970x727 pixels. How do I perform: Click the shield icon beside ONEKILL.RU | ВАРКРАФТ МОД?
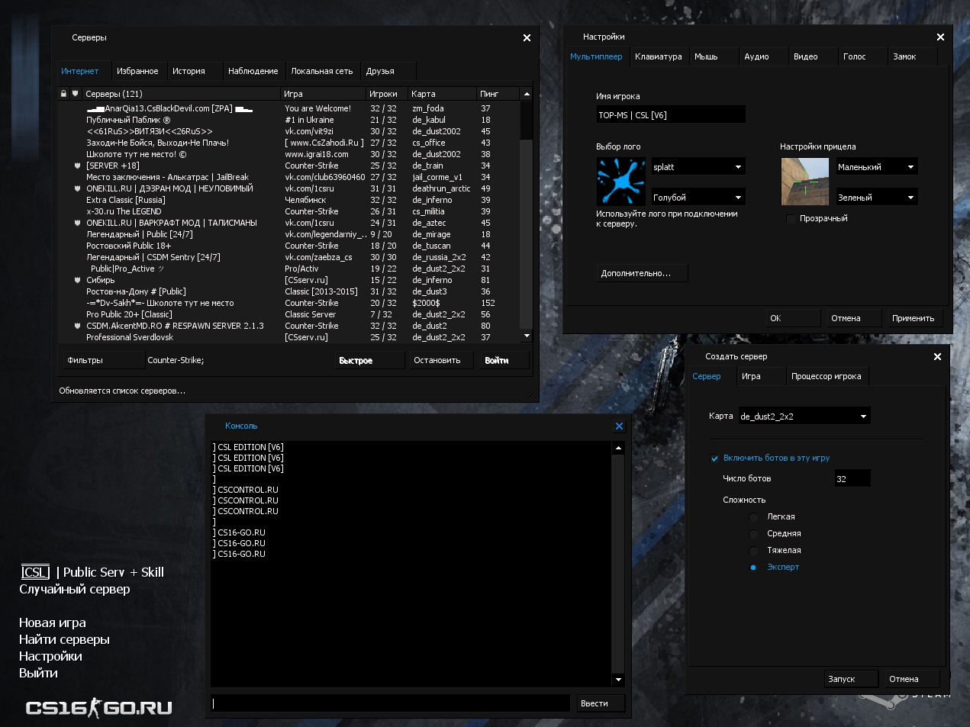tap(77, 223)
